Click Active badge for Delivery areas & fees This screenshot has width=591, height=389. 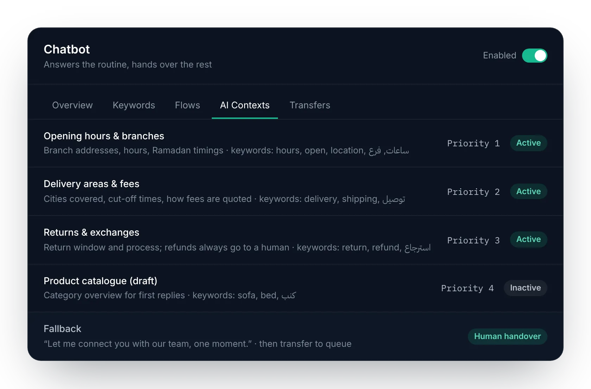pos(528,192)
